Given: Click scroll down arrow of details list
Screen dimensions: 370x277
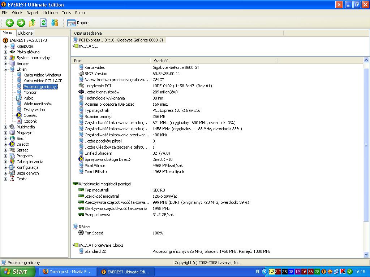Looking at the screenshot, I should (x=366, y=254).
